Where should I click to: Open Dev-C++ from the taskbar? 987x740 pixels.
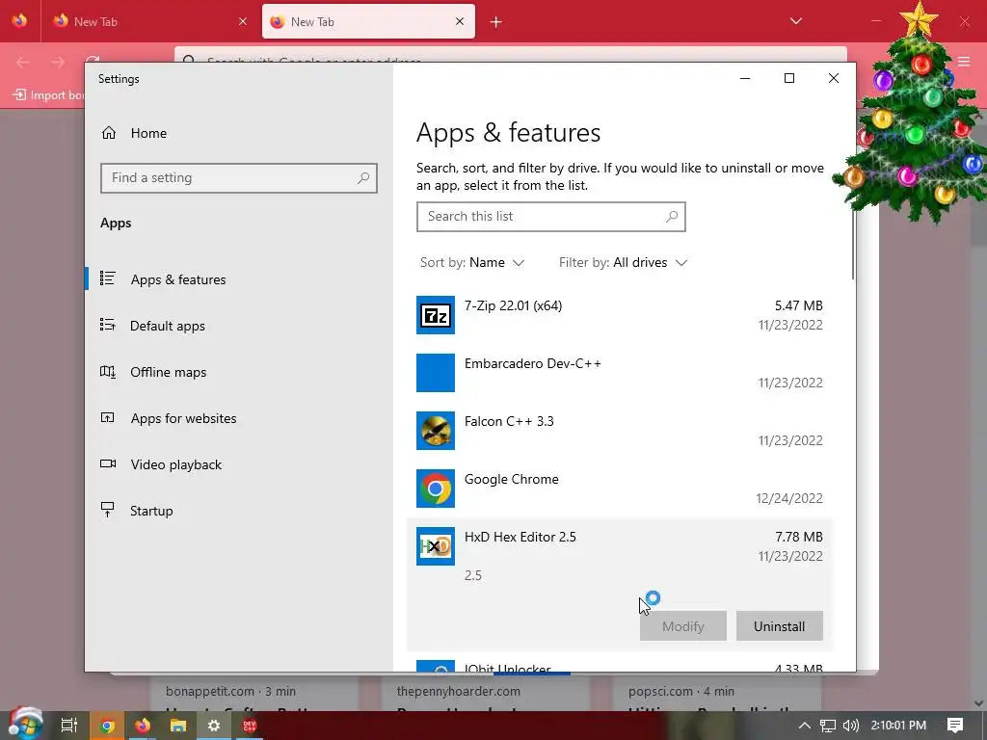click(x=250, y=726)
